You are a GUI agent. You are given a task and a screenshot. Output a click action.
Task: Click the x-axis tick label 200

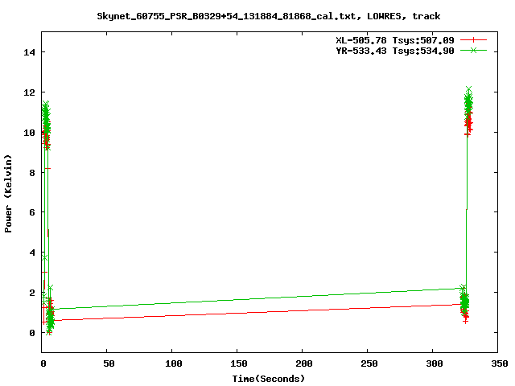(304, 363)
